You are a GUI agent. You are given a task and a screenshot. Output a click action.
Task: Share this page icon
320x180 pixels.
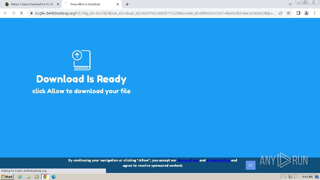click(280, 13)
